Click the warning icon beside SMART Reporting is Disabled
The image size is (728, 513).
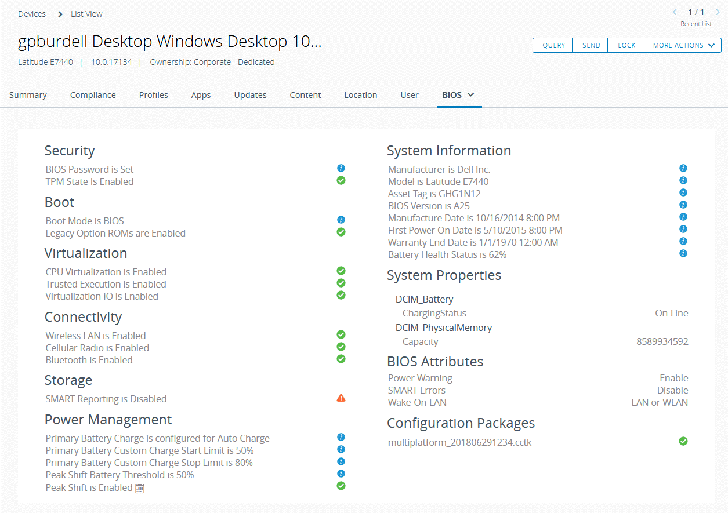341,398
